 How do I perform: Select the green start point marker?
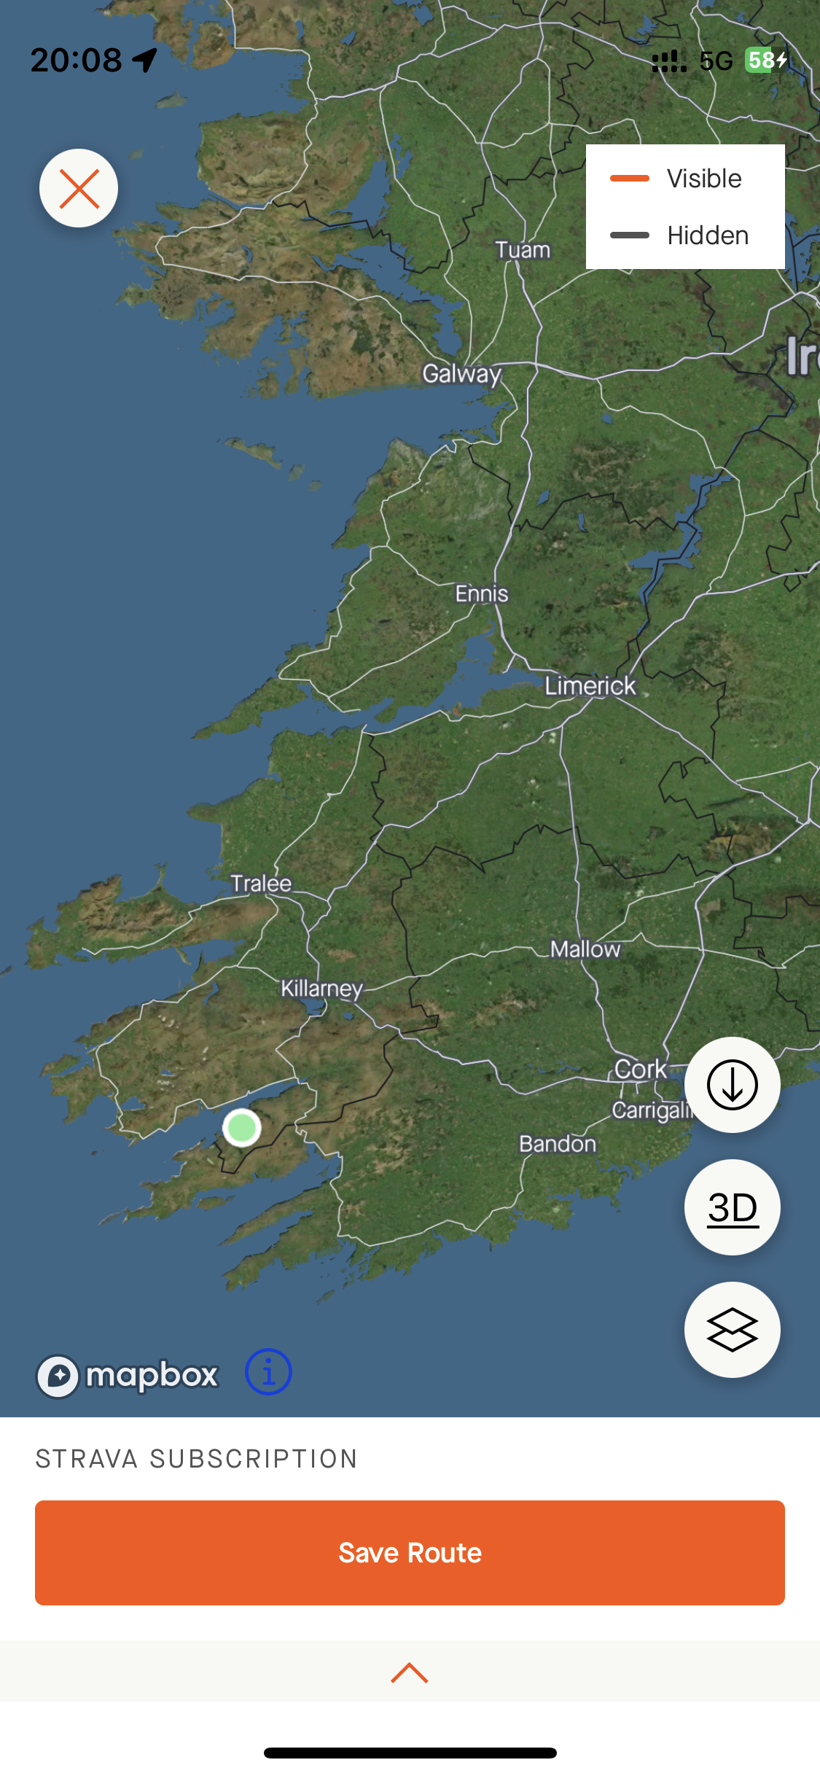click(241, 1128)
